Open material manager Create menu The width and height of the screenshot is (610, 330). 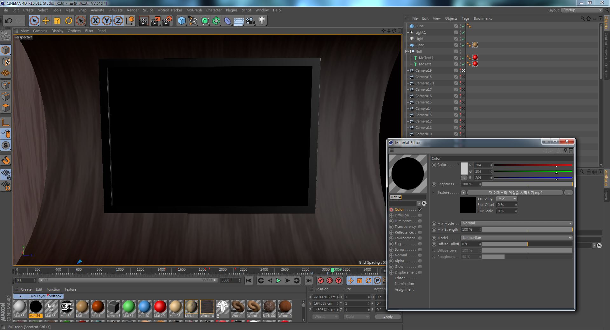click(x=26, y=289)
